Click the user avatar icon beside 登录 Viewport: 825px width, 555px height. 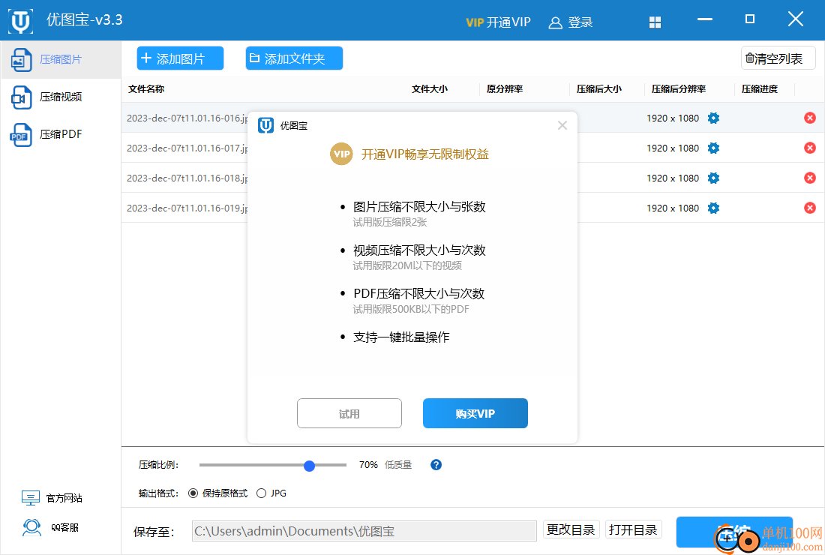coord(555,22)
